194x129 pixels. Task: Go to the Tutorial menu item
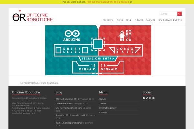click(139, 20)
